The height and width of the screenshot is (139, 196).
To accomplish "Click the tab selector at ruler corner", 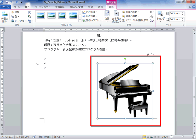I will 2,30.
